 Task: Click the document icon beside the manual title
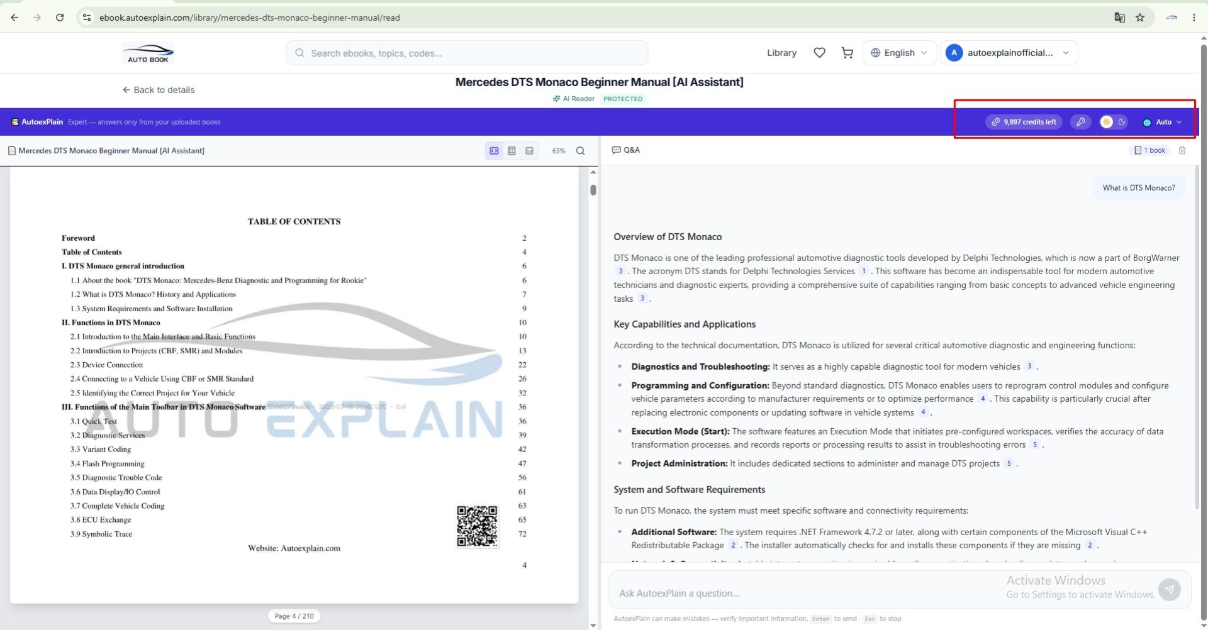(12, 151)
